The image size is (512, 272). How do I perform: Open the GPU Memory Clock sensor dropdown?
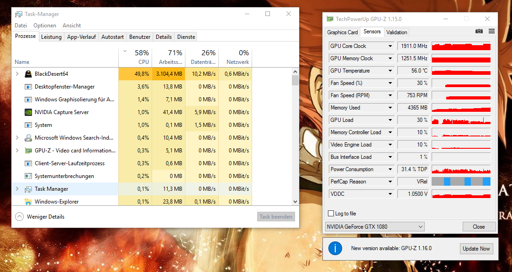click(390, 58)
